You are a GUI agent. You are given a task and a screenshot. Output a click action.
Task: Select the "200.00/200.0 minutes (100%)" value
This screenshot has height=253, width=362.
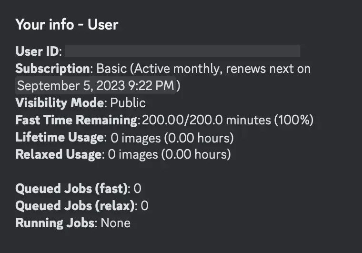click(x=227, y=120)
